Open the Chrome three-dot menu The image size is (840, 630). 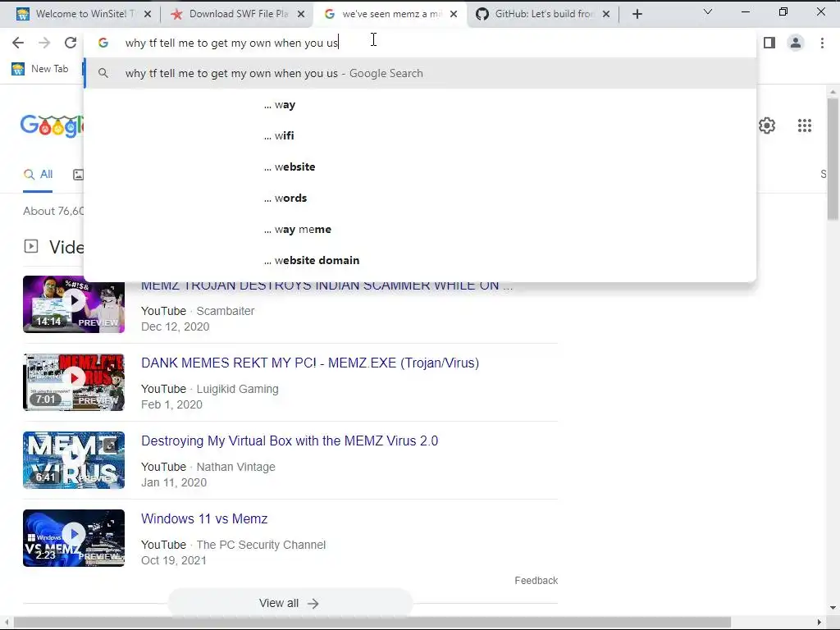pos(822,43)
